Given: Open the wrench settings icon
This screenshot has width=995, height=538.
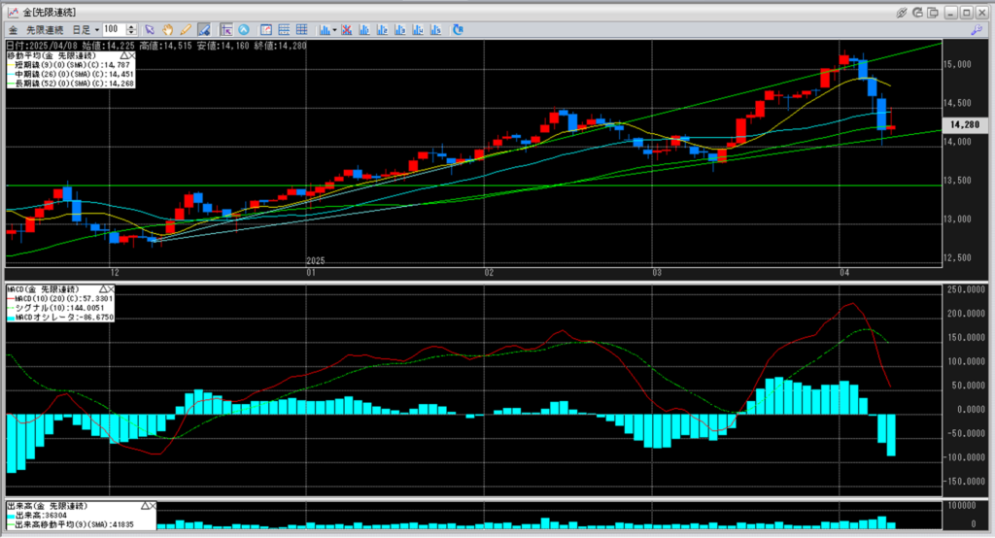Looking at the screenshot, I should (x=976, y=30).
